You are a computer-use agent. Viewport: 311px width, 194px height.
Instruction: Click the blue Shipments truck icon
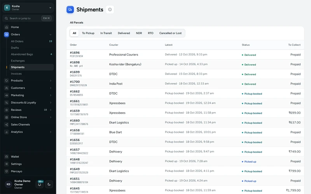coord(70,9)
